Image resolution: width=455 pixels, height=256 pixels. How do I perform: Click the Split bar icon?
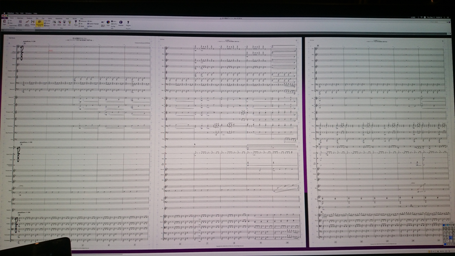pos(64,22)
